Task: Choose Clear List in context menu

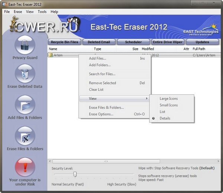Action: 114,89
